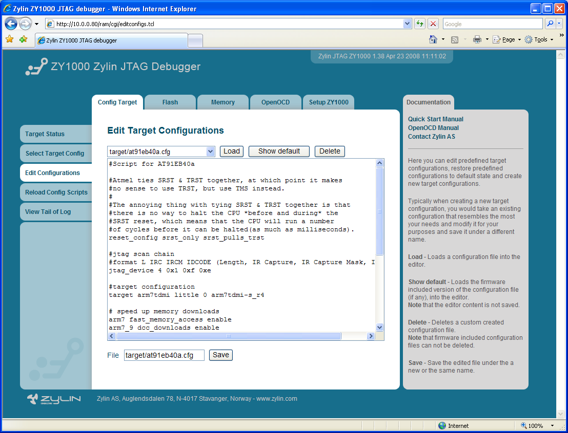Image resolution: width=568 pixels, height=433 pixels.
Task: Click the 'Edit Target Configurations' heading
Action: tap(166, 130)
